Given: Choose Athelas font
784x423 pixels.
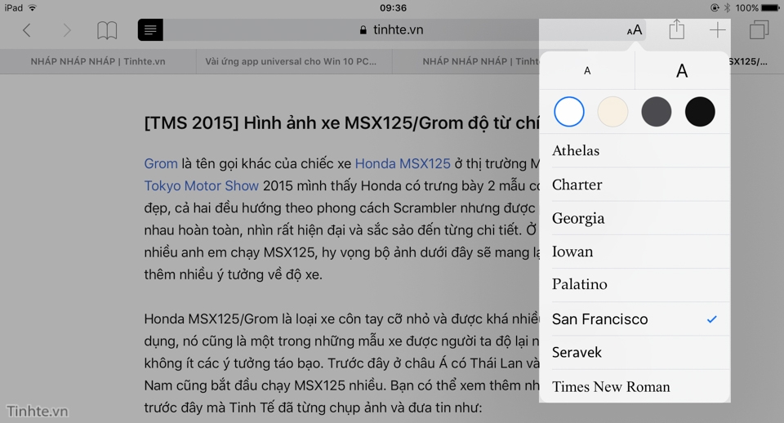Looking at the screenshot, I should [x=635, y=150].
